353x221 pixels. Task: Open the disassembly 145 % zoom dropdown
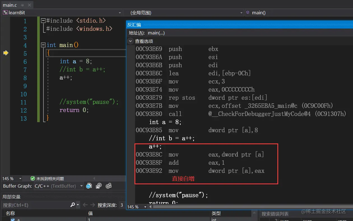click(145, 207)
